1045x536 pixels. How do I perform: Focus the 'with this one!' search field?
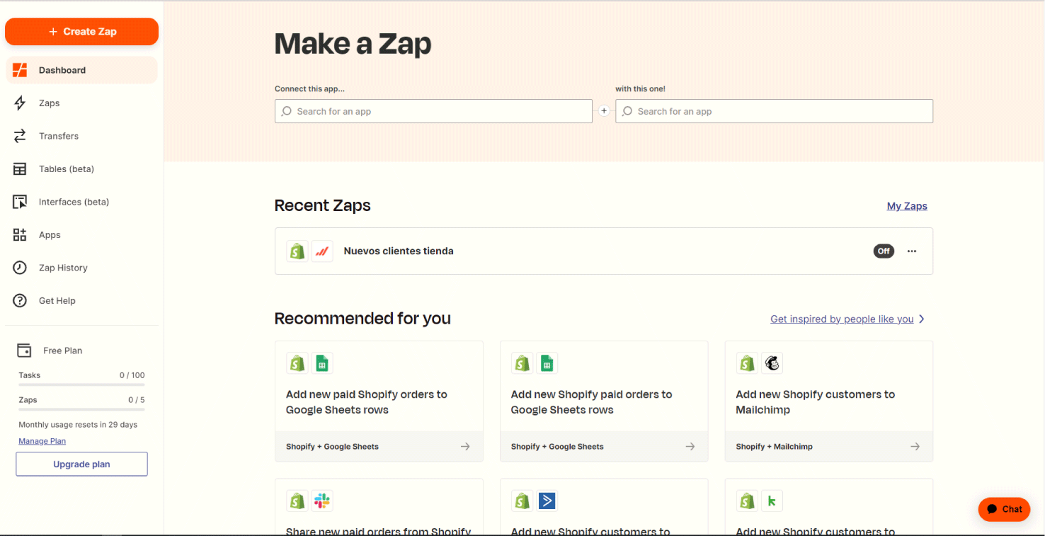tap(774, 111)
